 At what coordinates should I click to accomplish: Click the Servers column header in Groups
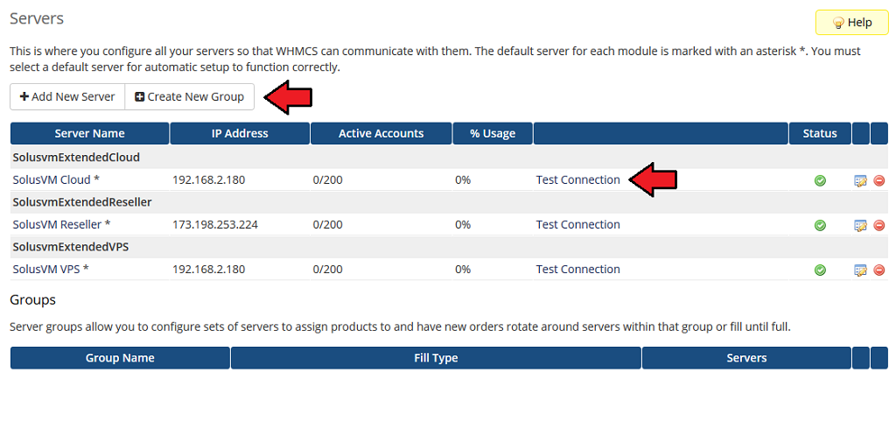pyautogui.click(x=746, y=357)
